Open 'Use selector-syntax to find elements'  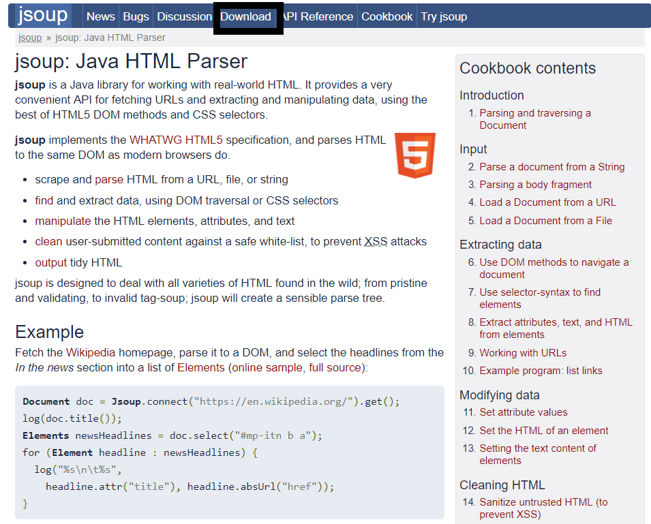[x=540, y=298]
